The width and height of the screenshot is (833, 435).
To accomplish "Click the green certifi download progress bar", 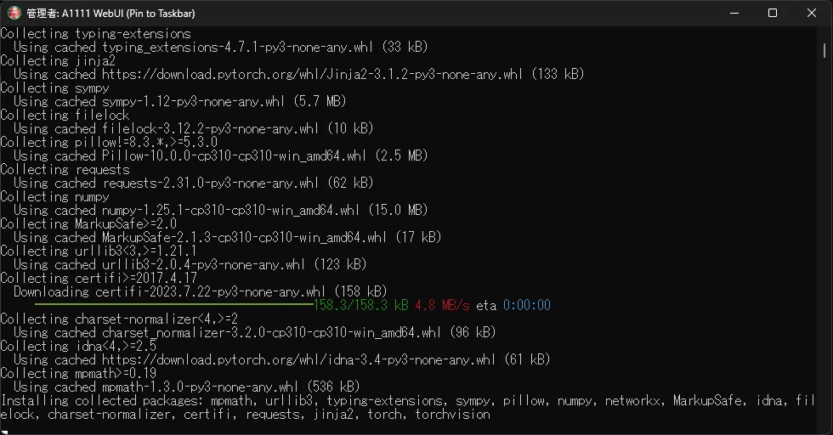I will pos(173,305).
